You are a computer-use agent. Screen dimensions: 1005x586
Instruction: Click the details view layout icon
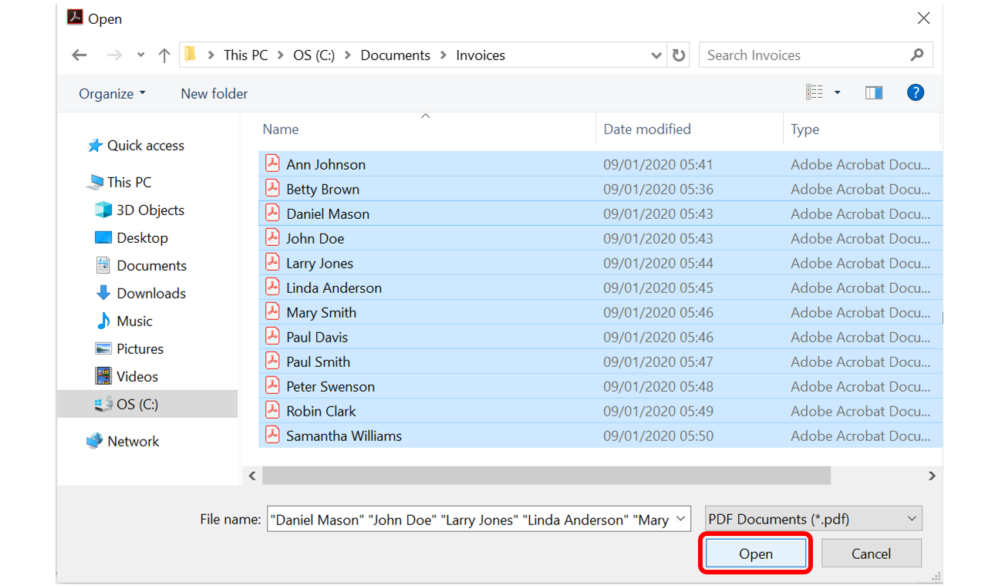point(814,91)
